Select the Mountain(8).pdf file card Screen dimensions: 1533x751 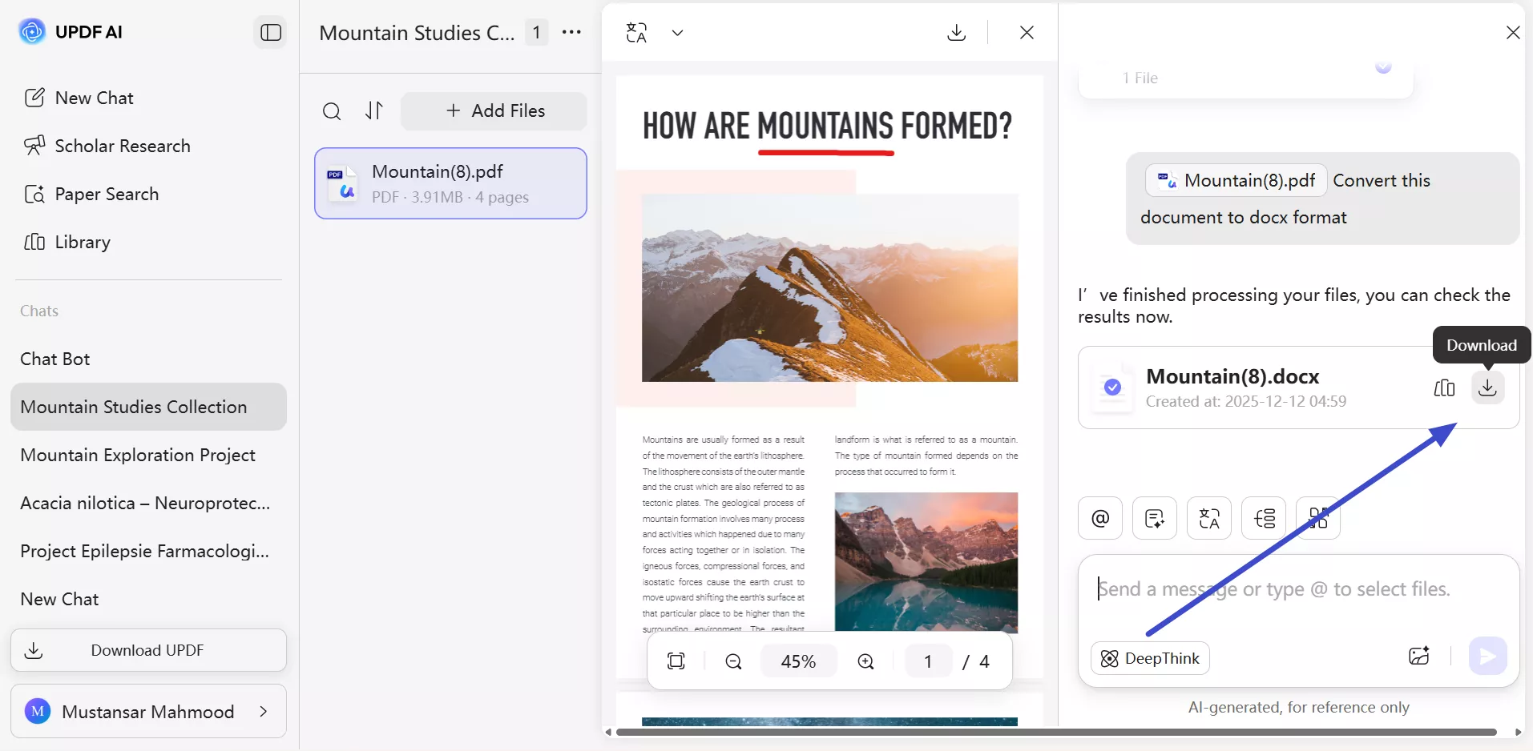pyautogui.click(x=450, y=183)
